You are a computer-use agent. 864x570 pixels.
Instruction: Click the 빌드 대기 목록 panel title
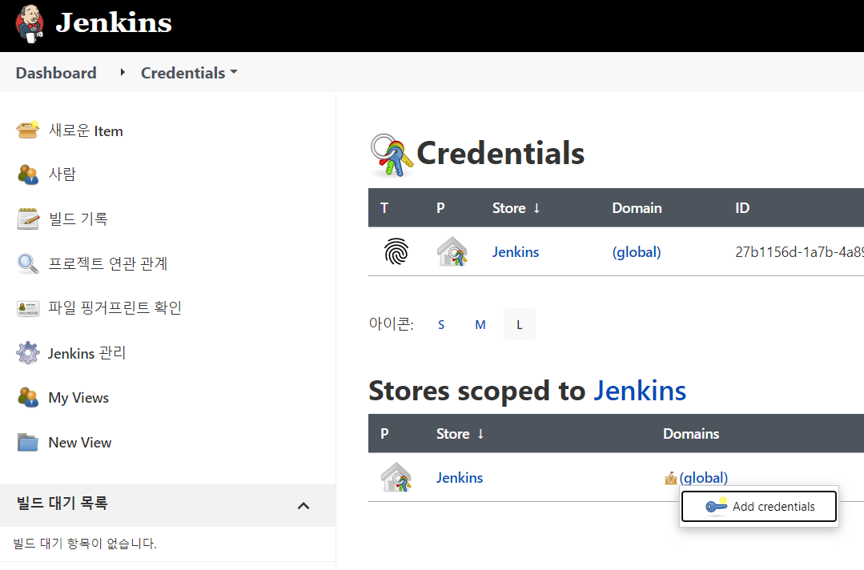click(62, 503)
